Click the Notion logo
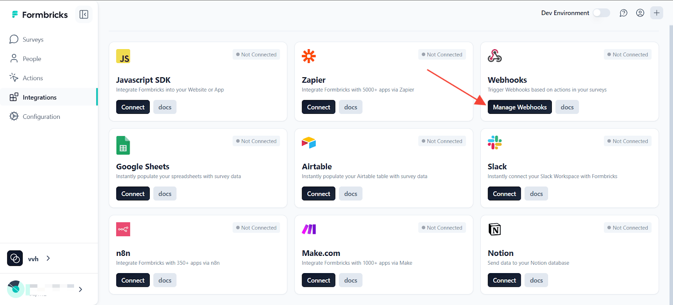 pos(495,229)
